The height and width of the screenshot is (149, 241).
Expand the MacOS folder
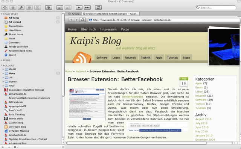click(3, 69)
